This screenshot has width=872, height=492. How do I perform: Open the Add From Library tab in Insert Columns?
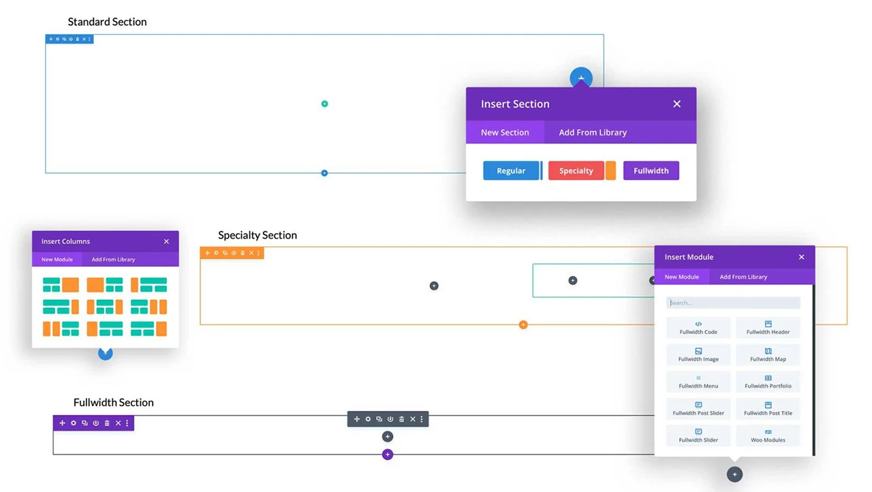[113, 260]
